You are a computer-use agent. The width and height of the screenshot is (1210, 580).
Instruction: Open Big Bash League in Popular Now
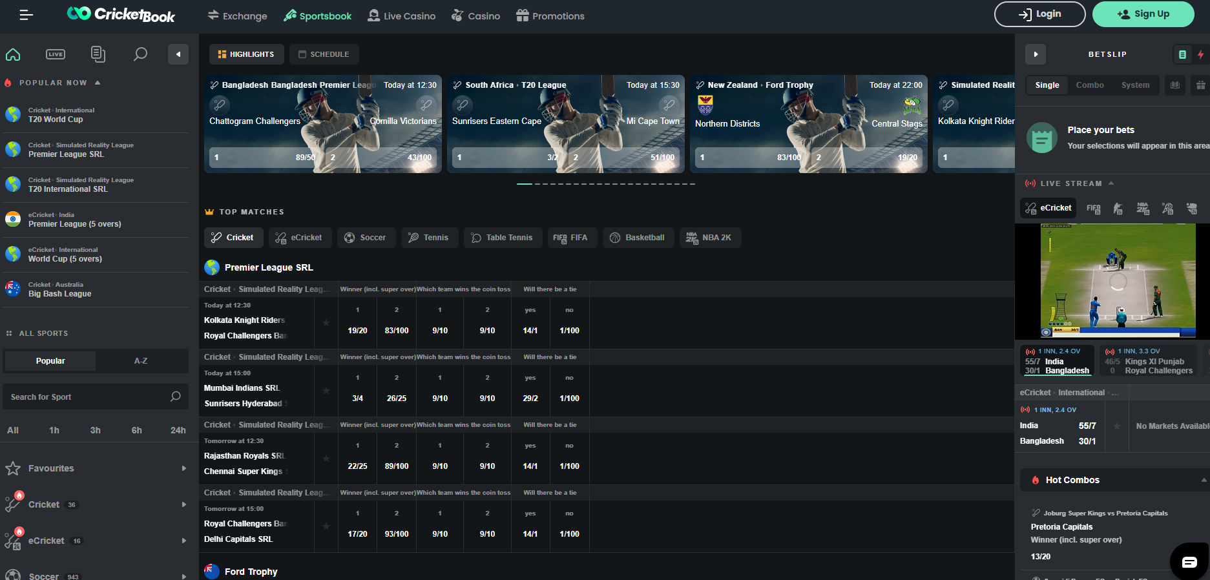tap(97, 289)
